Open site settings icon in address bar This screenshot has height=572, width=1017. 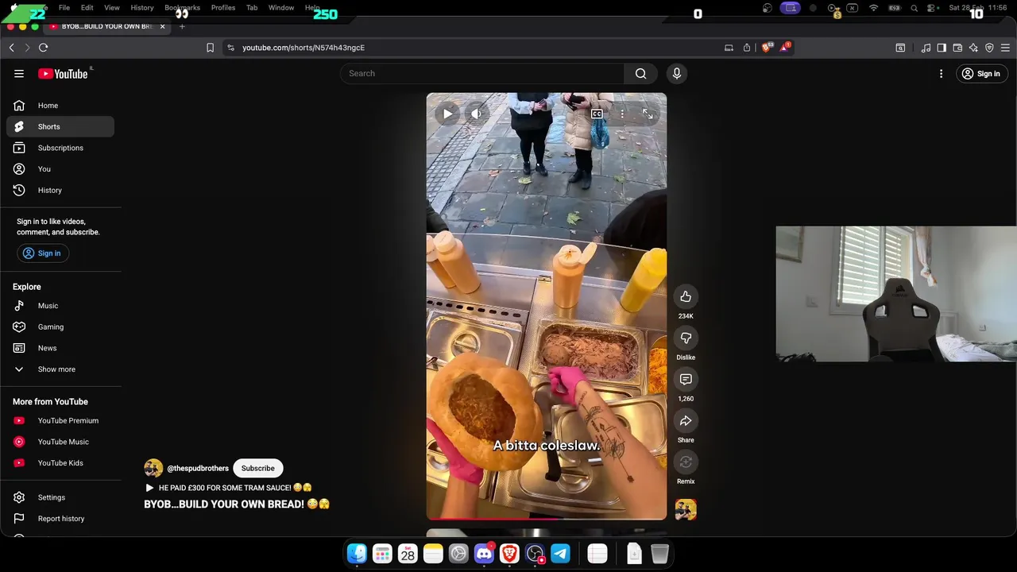[x=230, y=48]
